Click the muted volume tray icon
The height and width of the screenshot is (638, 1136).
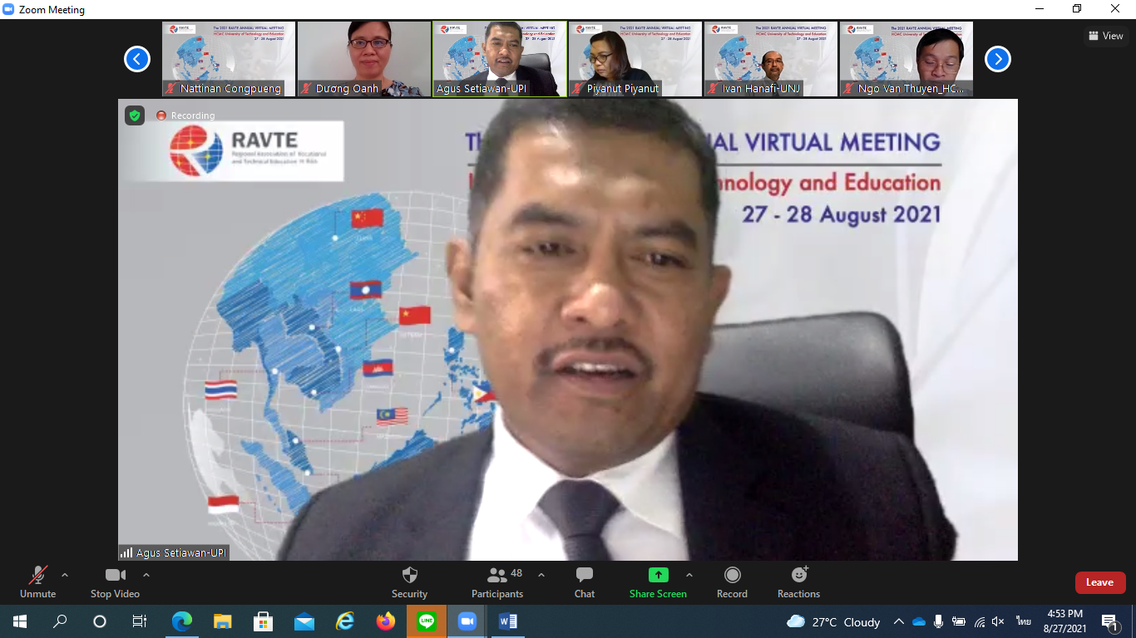click(x=999, y=621)
